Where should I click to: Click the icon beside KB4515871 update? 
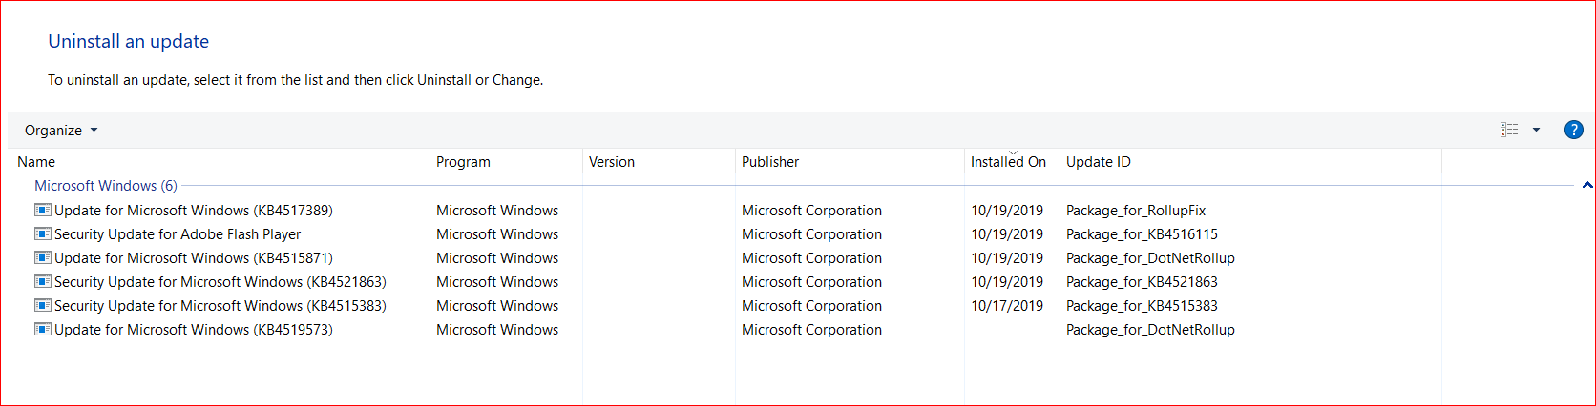click(x=43, y=257)
